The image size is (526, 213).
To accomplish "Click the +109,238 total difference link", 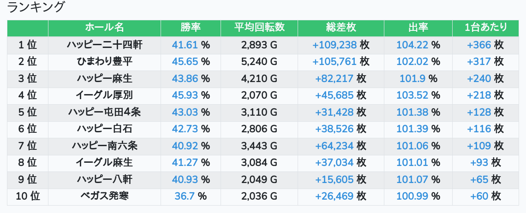I will coord(334,45).
